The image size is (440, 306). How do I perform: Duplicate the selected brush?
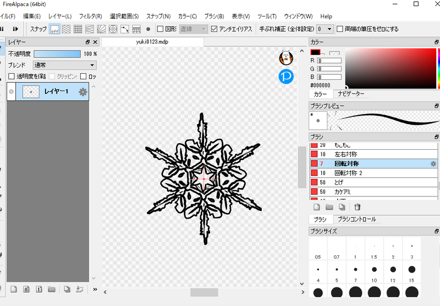(342, 207)
